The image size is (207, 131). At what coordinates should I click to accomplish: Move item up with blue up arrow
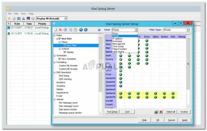(x=81, y=30)
